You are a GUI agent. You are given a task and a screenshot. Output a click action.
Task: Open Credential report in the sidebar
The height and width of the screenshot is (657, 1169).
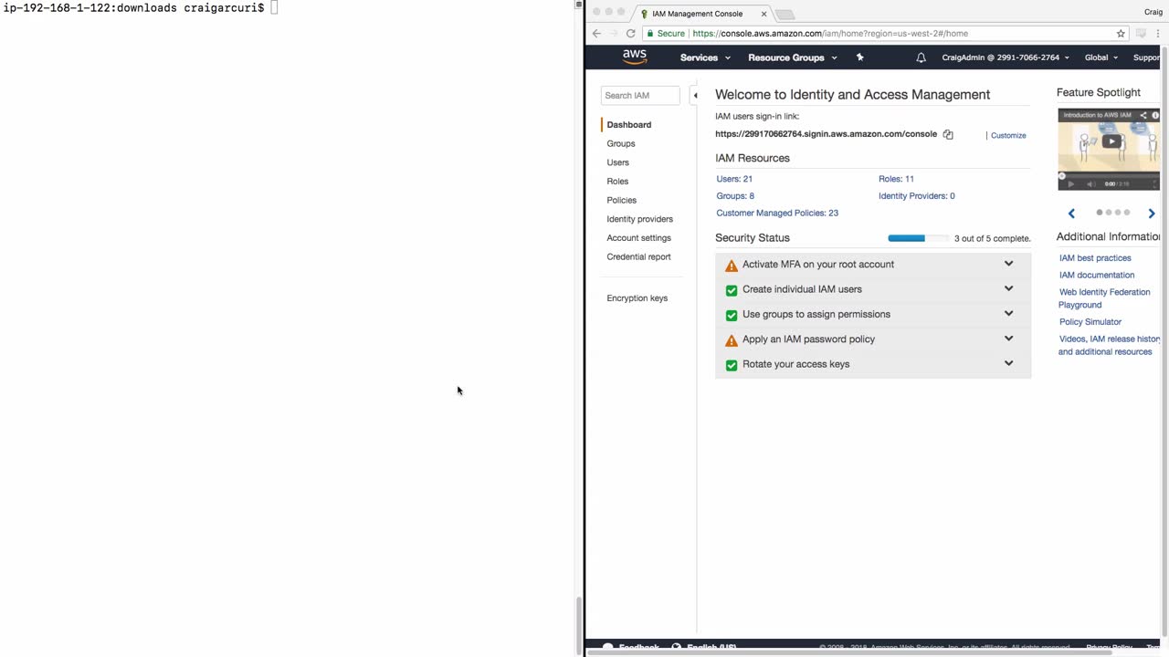pyautogui.click(x=639, y=257)
